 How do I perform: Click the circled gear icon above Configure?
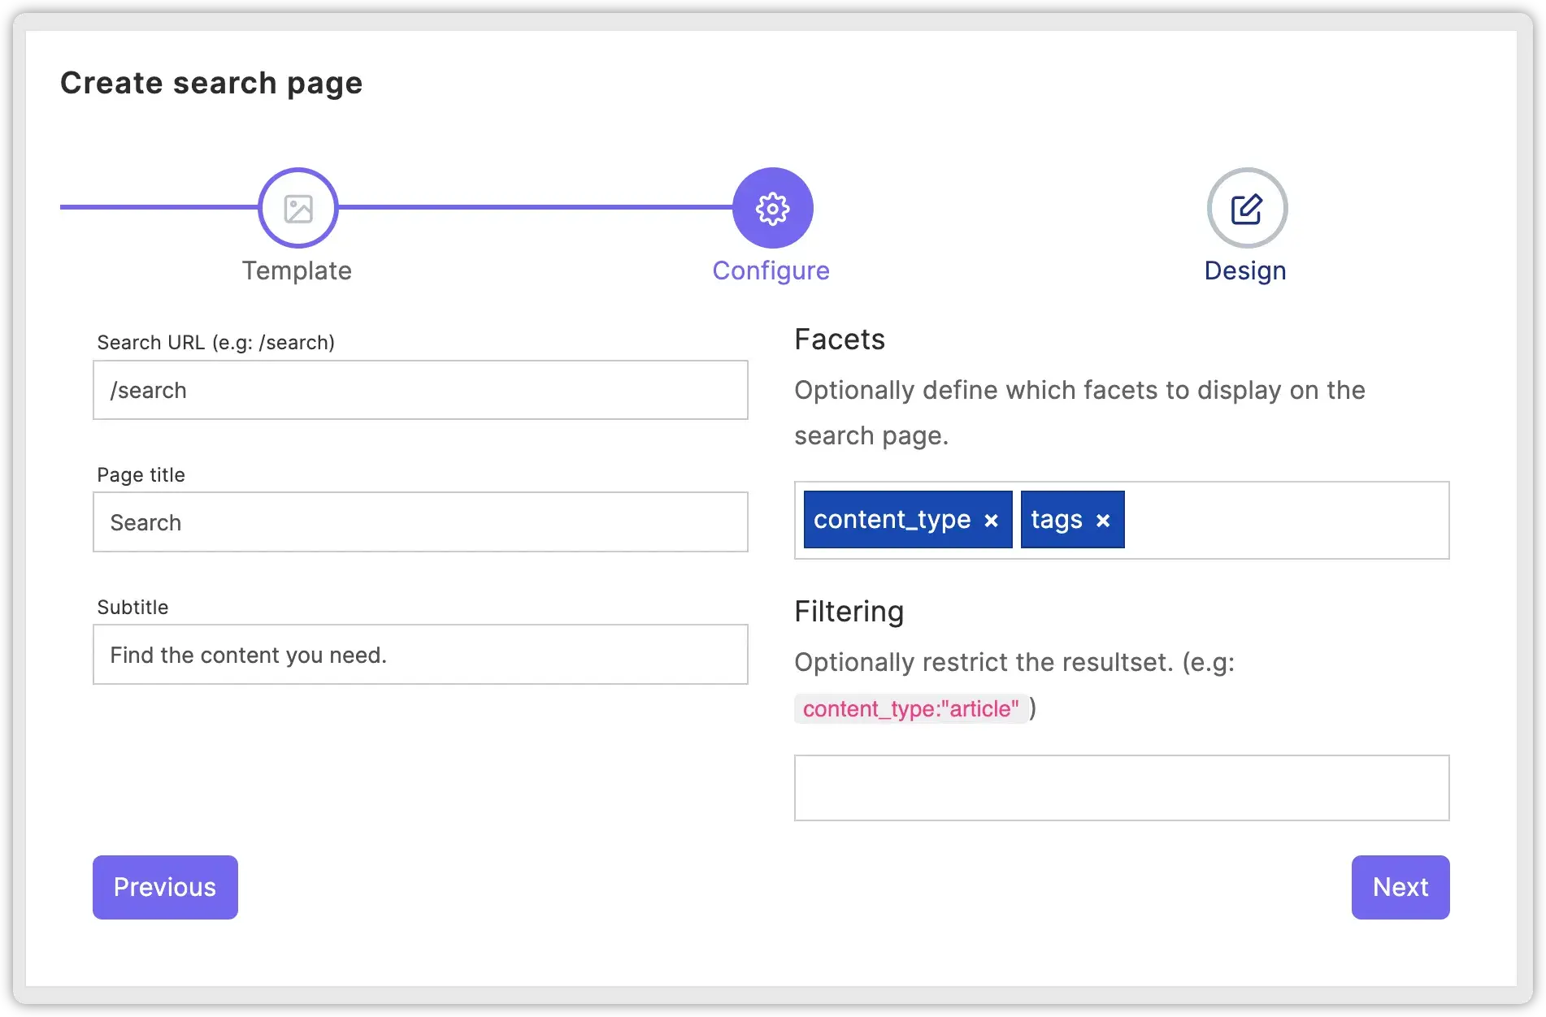coord(771,208)
